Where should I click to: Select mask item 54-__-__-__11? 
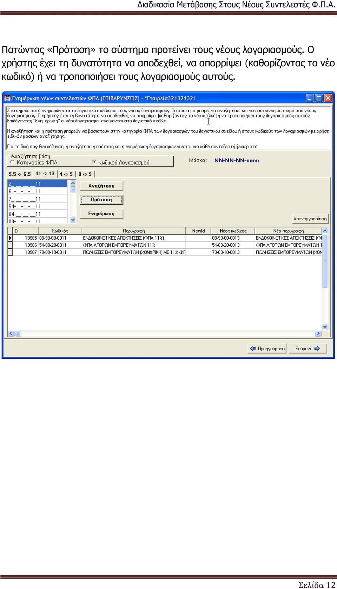pos(37,207)
